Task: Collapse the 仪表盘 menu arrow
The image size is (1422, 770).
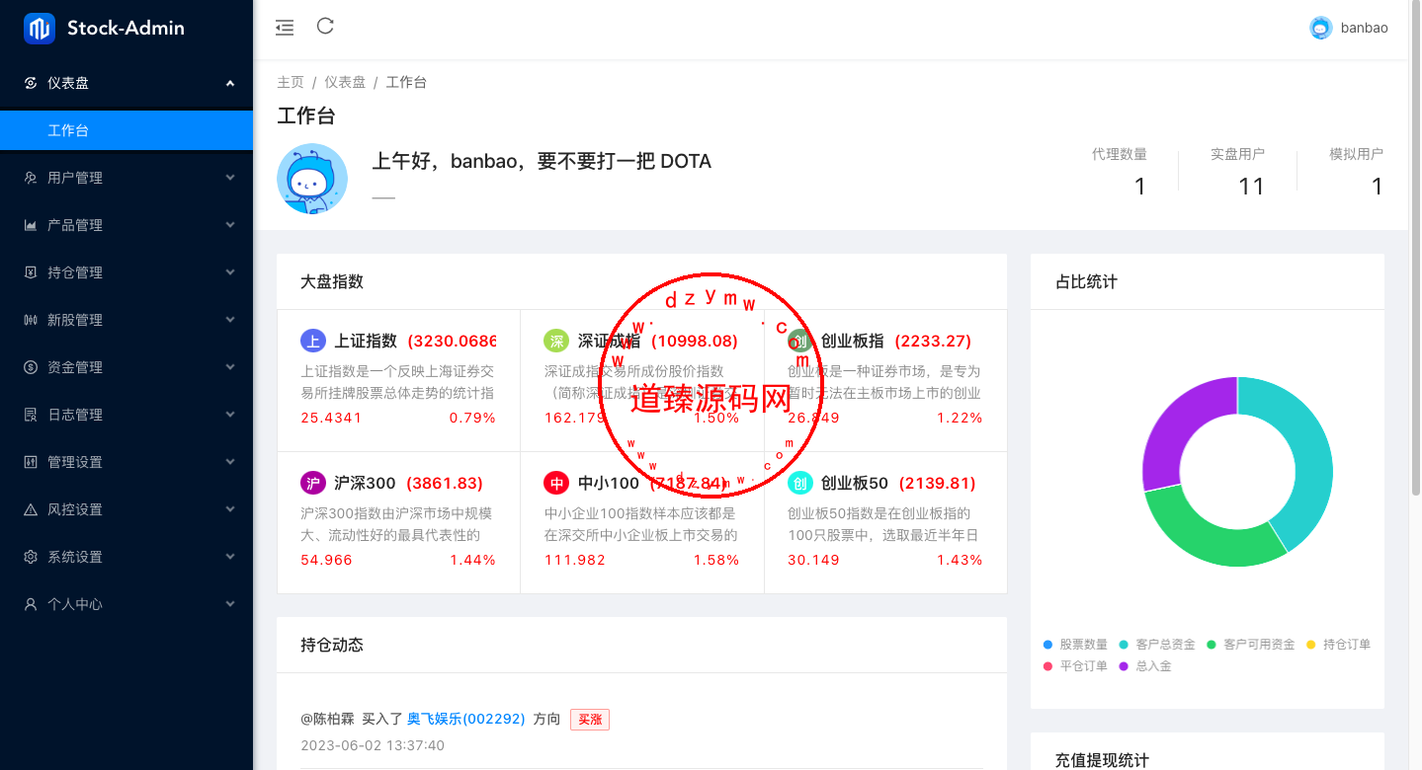Action: click(230, 83)
